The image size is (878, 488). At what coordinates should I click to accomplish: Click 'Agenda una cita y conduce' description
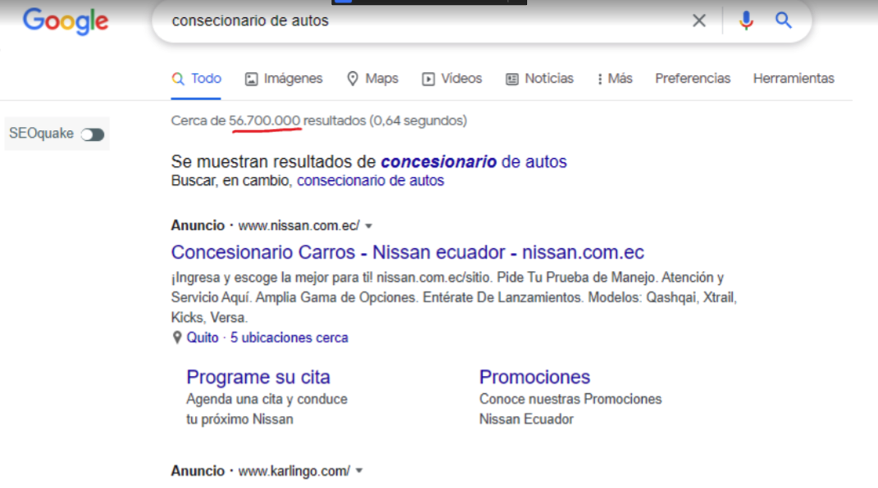267,399
